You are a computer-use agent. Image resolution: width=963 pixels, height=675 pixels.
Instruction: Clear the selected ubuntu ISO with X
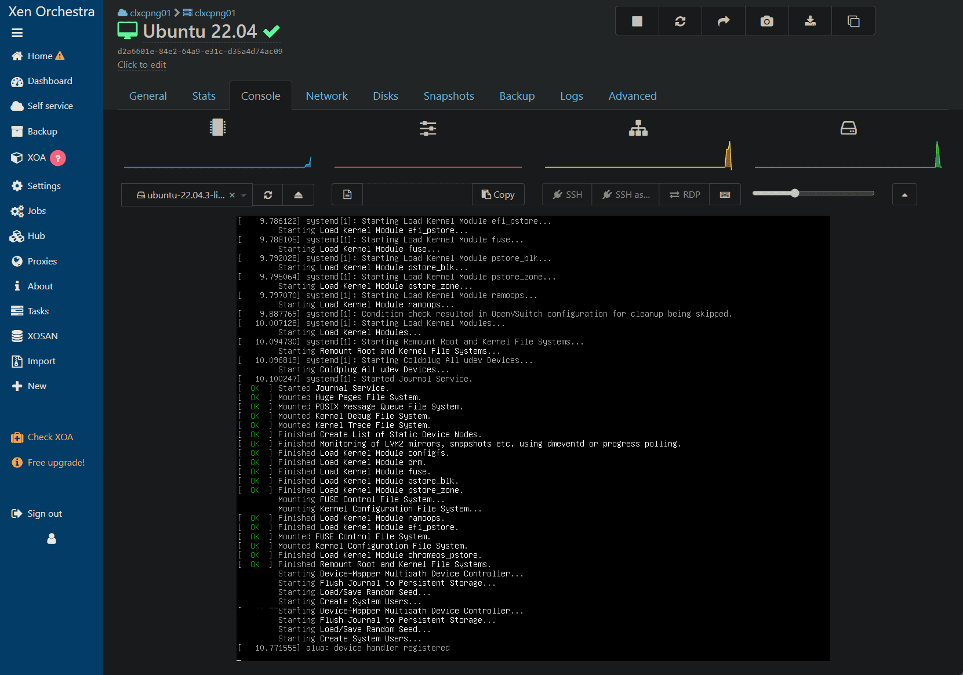(232, 195)
